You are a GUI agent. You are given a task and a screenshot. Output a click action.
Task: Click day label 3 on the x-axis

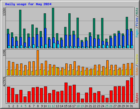pos(17,106)
